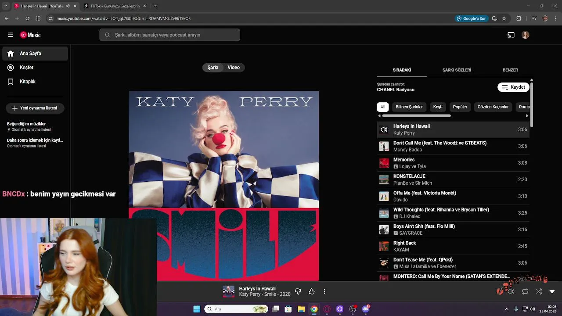Open Discord from taskbar
The image size is (562, 316).
tap(366, 309)
